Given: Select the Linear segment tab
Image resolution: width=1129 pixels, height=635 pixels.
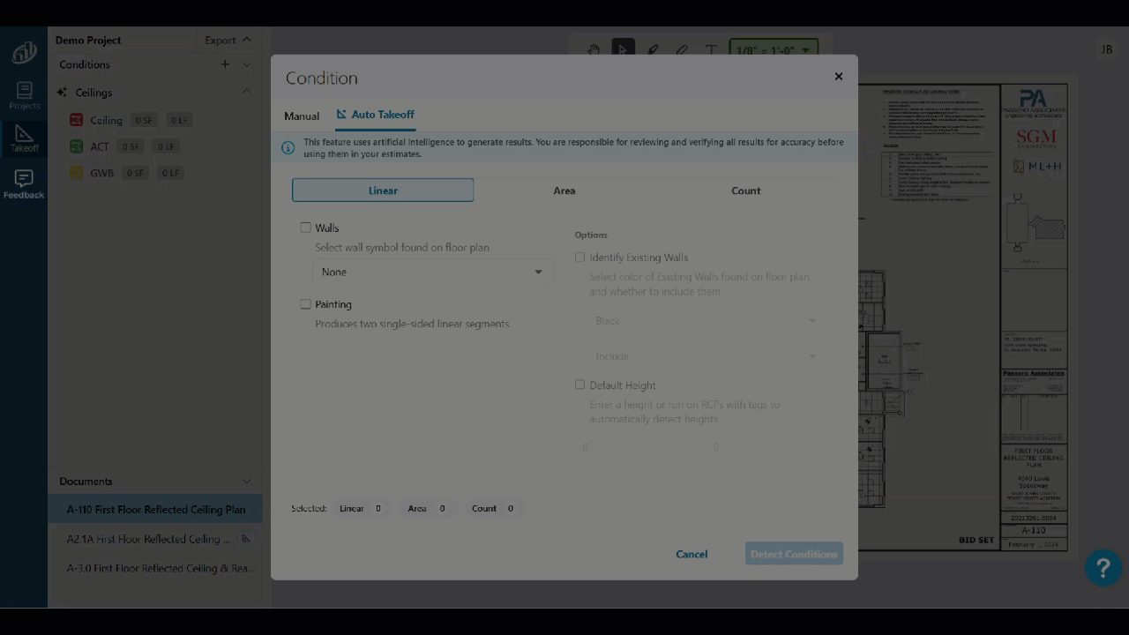Looking at the screenshot, I should [x=383, y=190].
